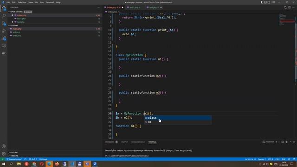Click the Explorer more actions ellipsis
This screenshot has width=297, height=167.
click(99, 7)
